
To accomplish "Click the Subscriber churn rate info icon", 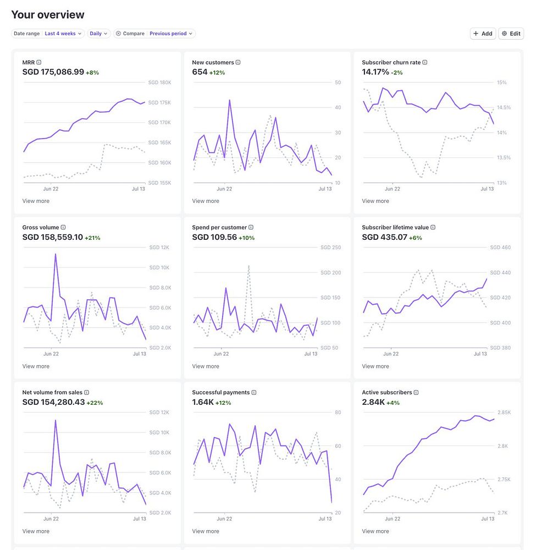I will pos(425,63).
